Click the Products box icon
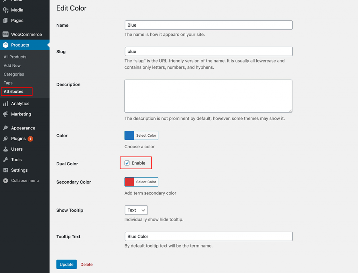 pyautogui.click(x=6, y=45)
